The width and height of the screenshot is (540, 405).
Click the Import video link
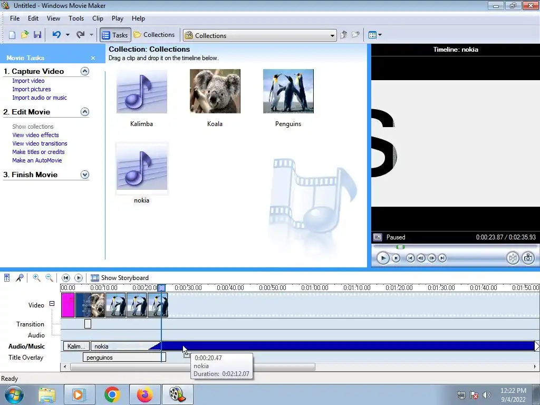coord(28,81)
